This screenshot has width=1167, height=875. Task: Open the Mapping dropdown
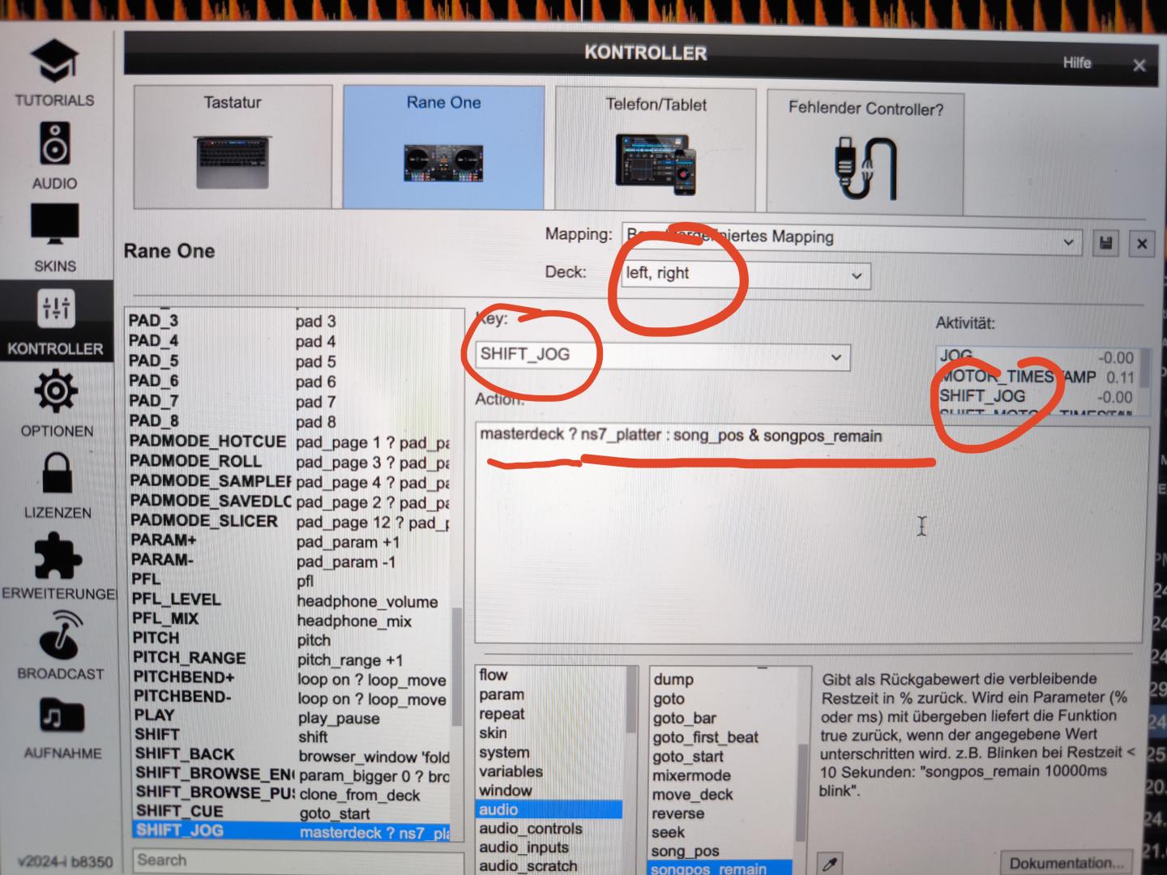point(852,238)
